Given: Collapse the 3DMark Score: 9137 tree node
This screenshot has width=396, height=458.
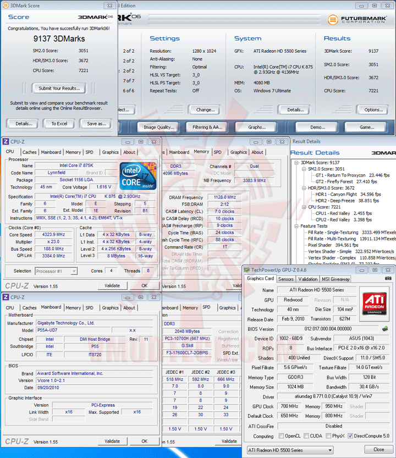Looking at the screenshot, I should [296, 163].
